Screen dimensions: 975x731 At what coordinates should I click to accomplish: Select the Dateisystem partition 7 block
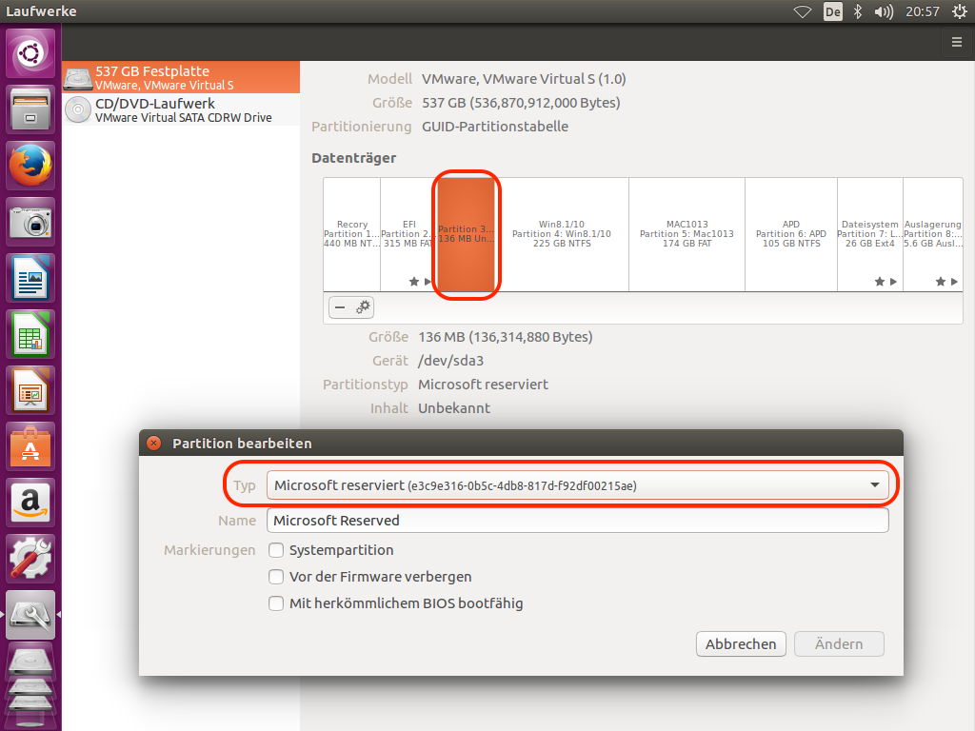point(870,234)
